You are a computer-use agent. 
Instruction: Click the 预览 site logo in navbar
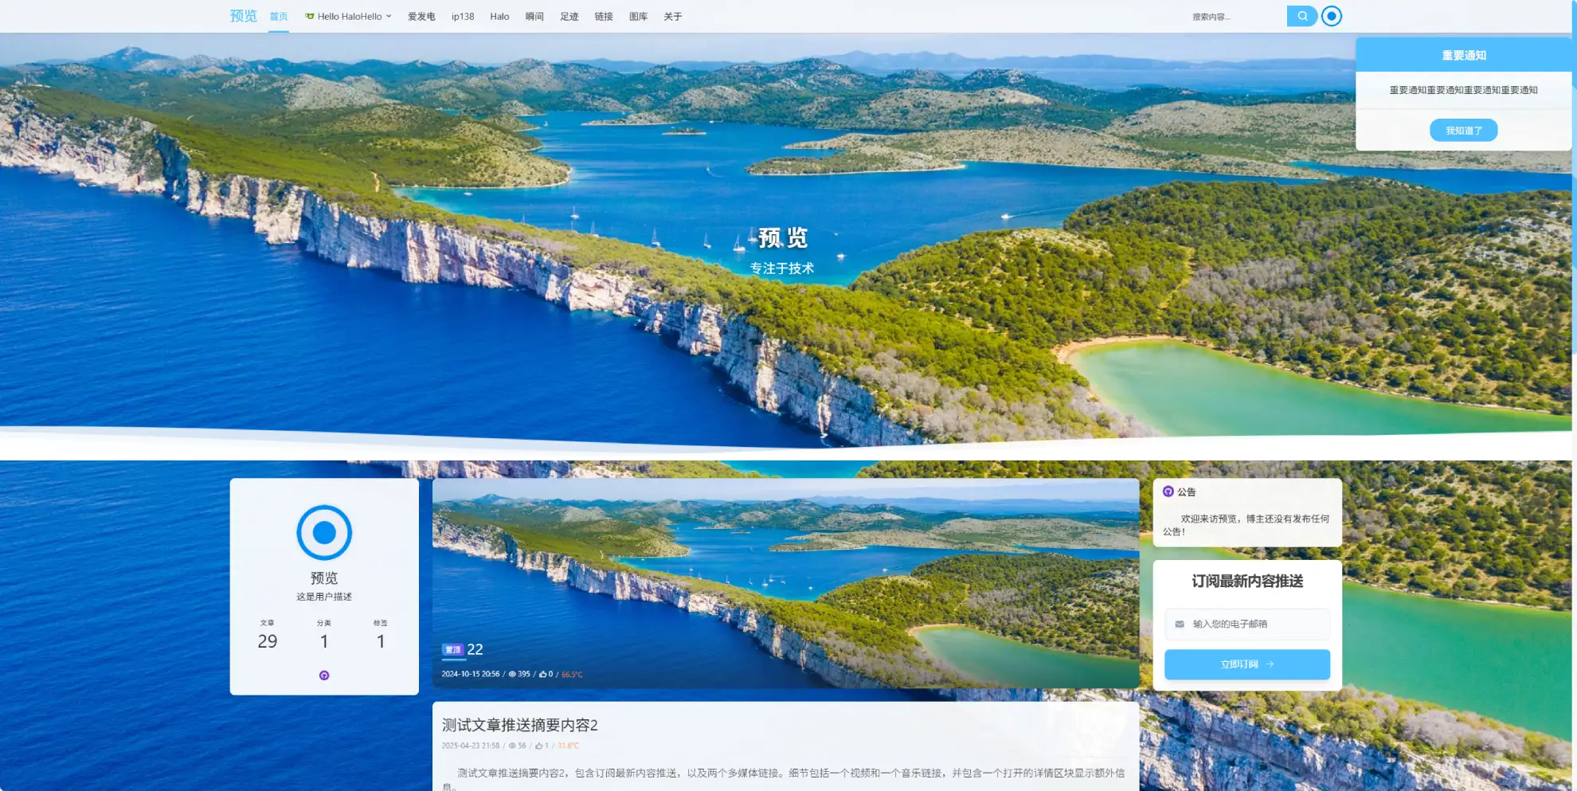[243, 16]
